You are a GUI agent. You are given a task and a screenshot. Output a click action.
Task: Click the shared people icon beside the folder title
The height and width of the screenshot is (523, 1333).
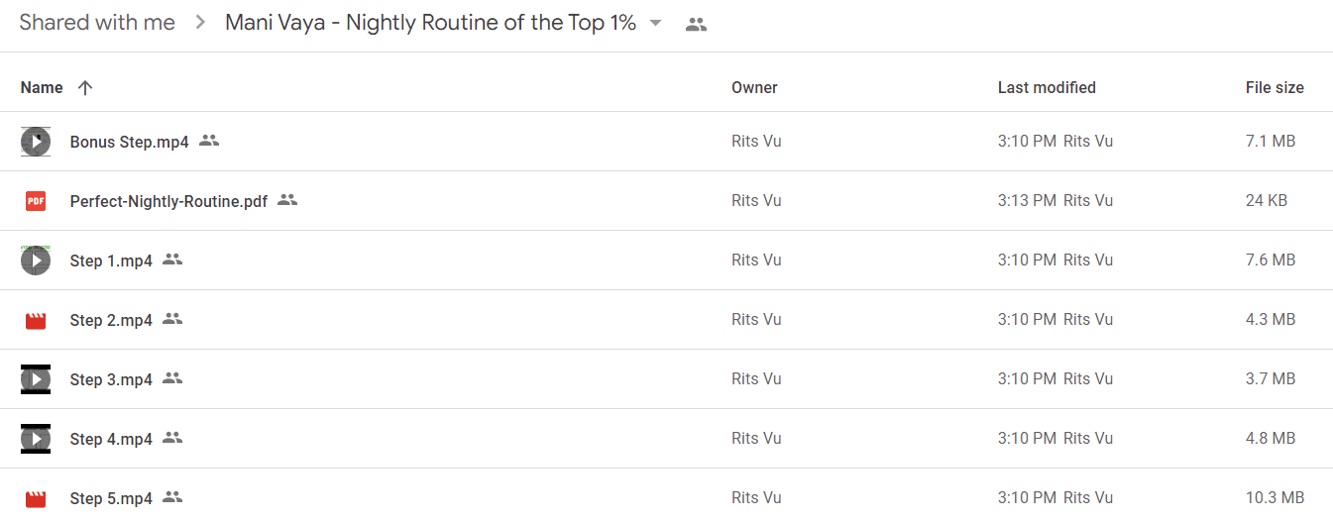(x=697, y=25)
